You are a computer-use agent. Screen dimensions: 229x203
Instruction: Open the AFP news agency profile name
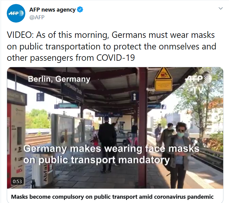pyautogui.click(x=53, y=10)
